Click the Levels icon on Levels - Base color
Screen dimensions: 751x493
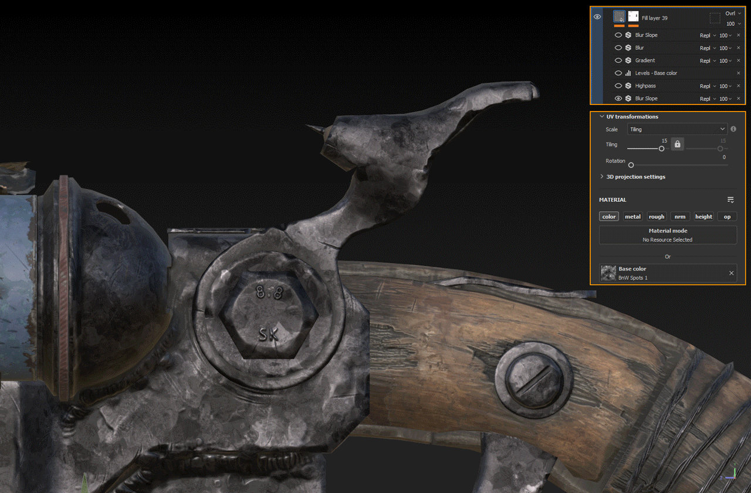[x=627, y=73]
